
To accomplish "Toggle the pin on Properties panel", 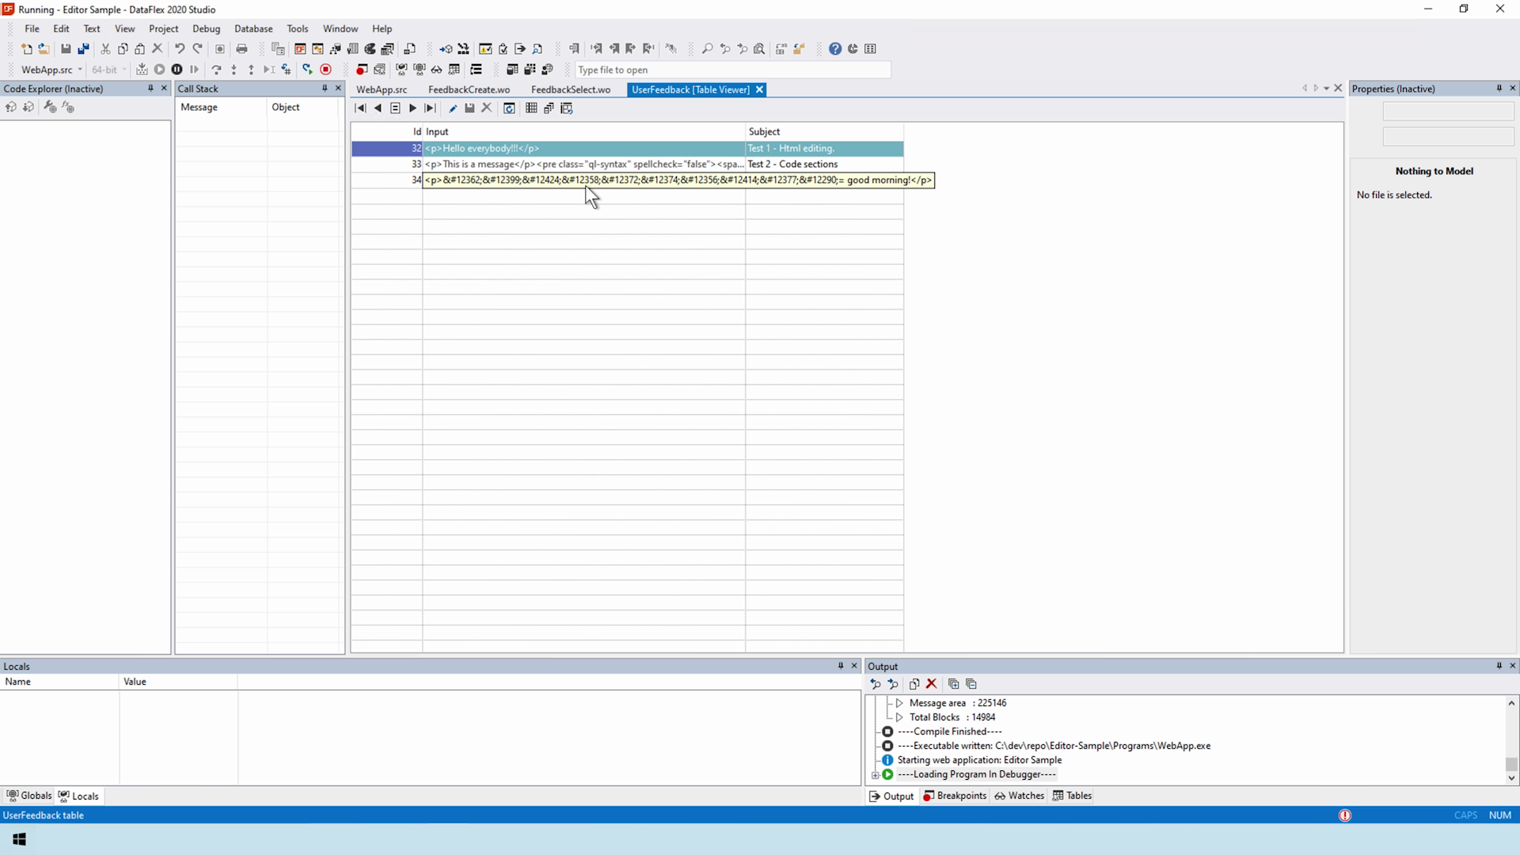I will click(x=1499, y=89).
